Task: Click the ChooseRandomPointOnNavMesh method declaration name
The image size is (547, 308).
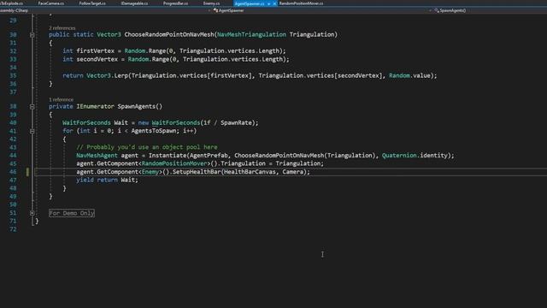Action: pyautogui.click(x=169, y=34)
